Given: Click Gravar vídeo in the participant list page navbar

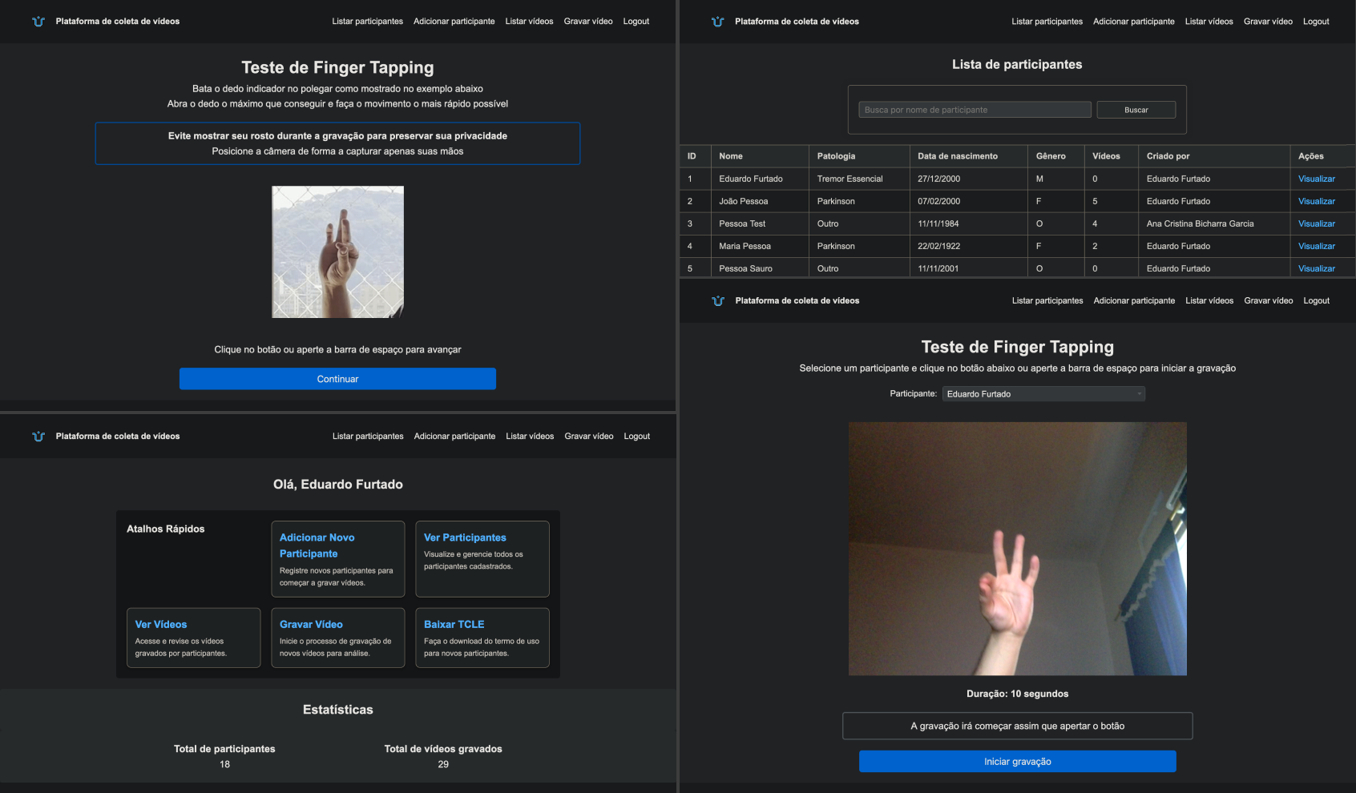Looking at the screenshot, I should 1268,22.
